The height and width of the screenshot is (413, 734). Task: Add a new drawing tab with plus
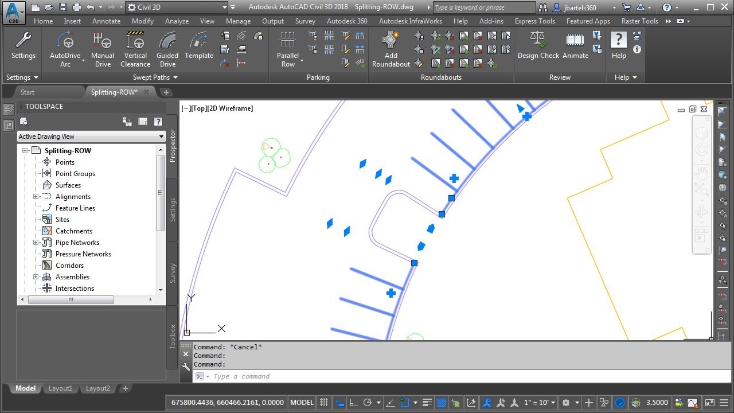[166, 92]
